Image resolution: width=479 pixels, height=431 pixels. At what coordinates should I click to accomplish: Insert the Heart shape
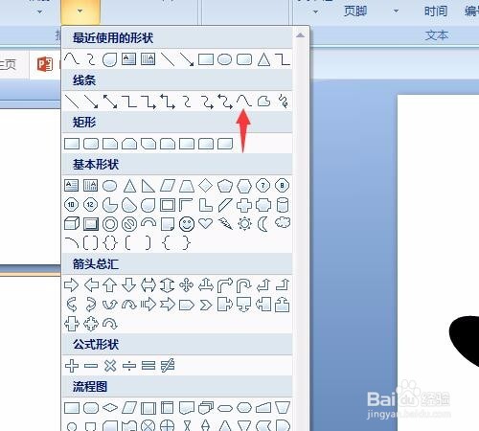(206, 223)
